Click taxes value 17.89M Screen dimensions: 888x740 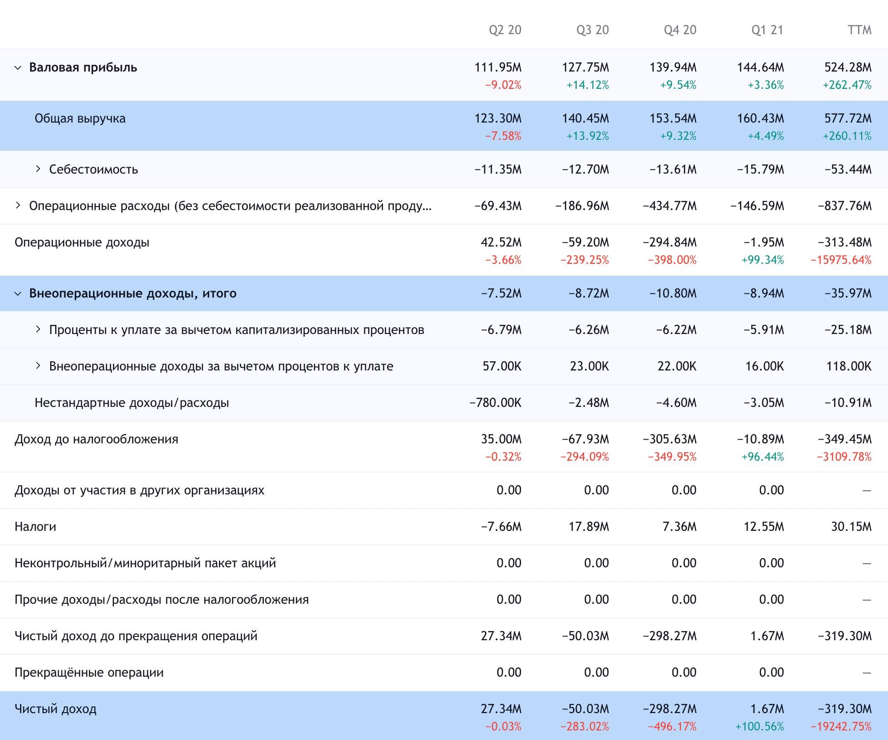point(589,527)
